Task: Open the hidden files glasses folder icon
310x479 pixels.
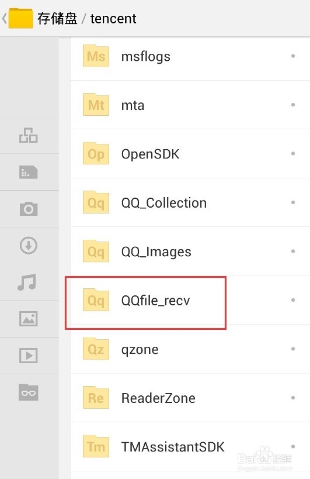Action: click(x=29, y=392)
